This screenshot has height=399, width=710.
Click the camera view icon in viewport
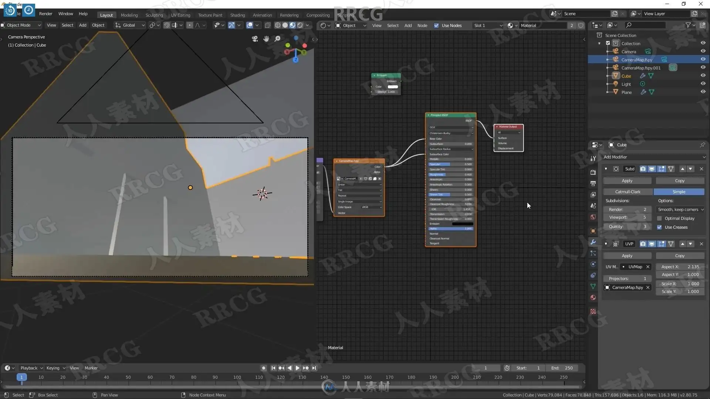pyautogui.click(x=255, y=39)
